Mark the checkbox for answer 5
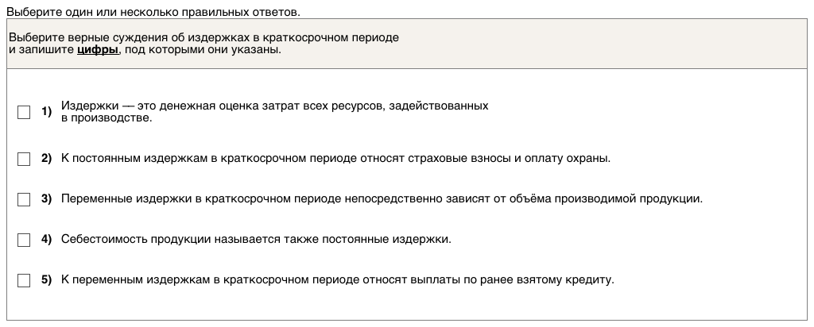This screenshot has width=814, height=327. tap(24, 280)
